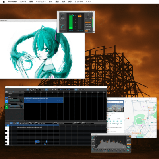Click the highlighted waveform icon in piano roll toolbar

point(11,123)
